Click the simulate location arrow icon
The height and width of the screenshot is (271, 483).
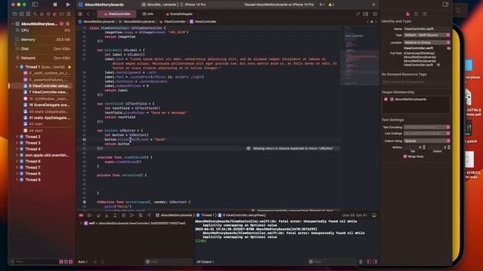click(149, 215)
